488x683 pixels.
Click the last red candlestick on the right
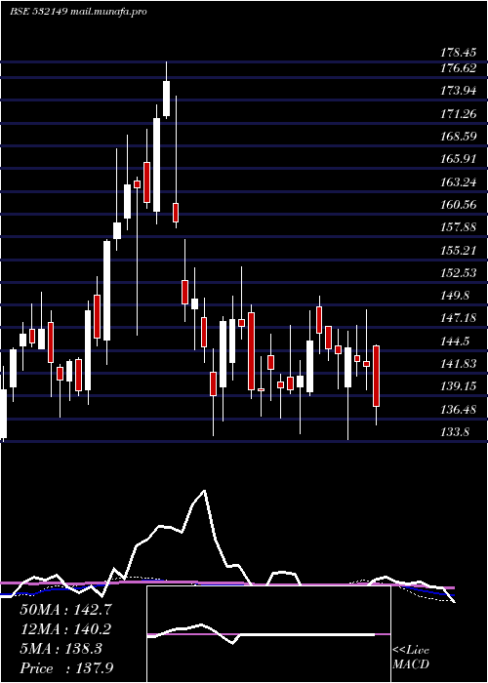pyautogui.click(x=377, y=377)
